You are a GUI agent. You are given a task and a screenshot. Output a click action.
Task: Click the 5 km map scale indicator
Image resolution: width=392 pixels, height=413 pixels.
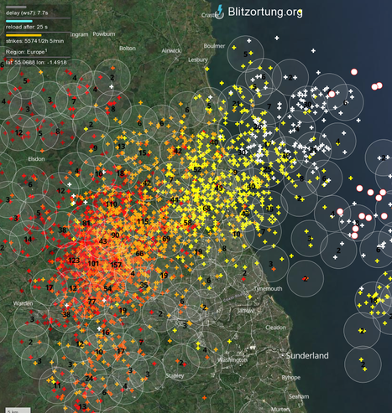(x=18, y=410)
